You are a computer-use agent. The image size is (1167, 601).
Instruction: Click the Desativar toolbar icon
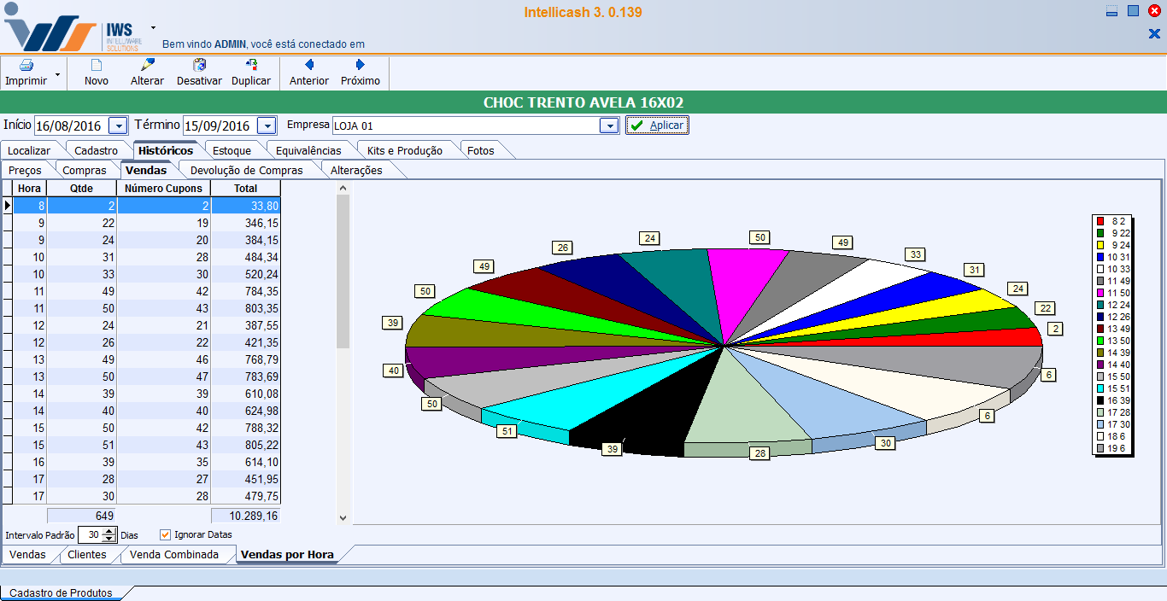point(199,65)
